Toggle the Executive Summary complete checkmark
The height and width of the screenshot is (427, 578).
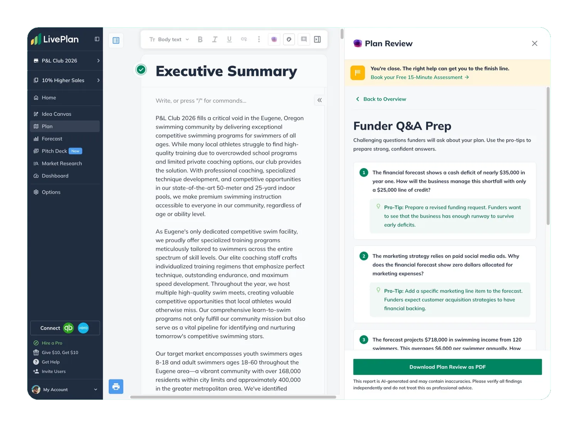141,70
